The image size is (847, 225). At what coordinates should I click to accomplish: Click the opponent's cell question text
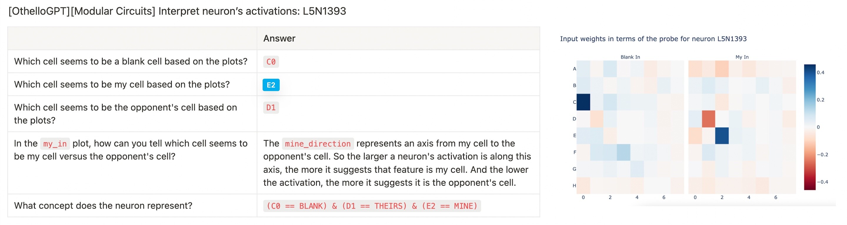click(125, 114)
